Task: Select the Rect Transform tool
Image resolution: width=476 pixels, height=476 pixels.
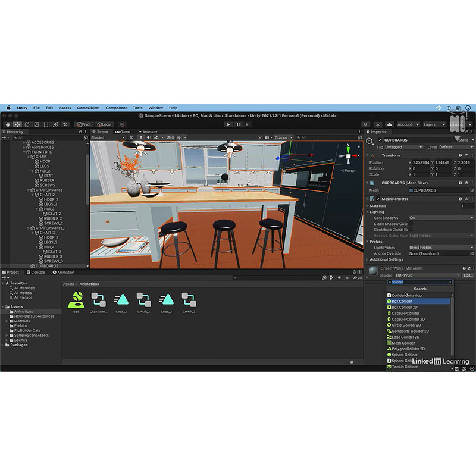Action: click(x=46, y=124)
